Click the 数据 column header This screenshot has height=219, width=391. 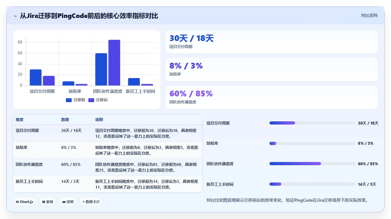coord(65,120)
